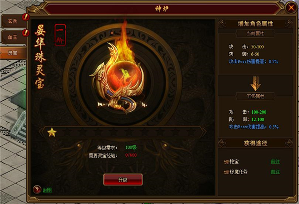Click the star level progress bar
This screenshot has width=299, height=204.
(x=123, y=132)
